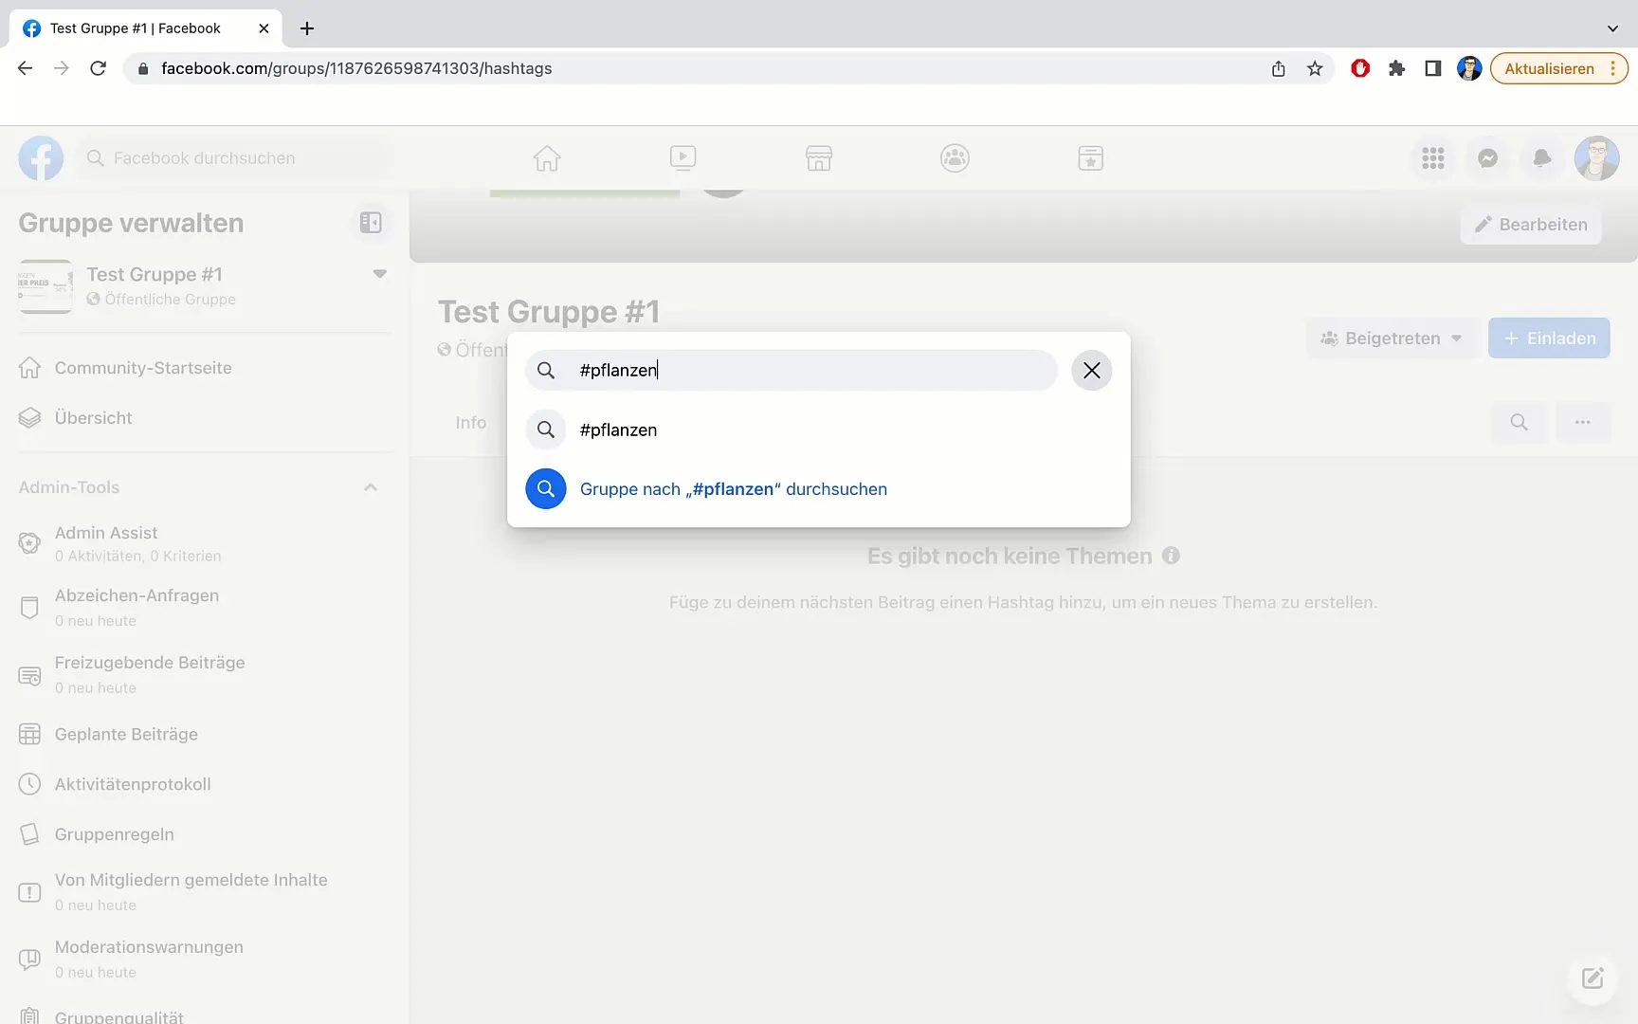Click the Aktualisieren browser update button
The width and height of the screenshot is (1638, 1024).
click(x=1558, y=68)
